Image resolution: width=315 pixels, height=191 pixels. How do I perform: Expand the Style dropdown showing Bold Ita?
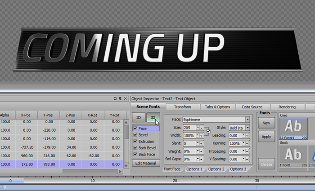pos(247,128)
